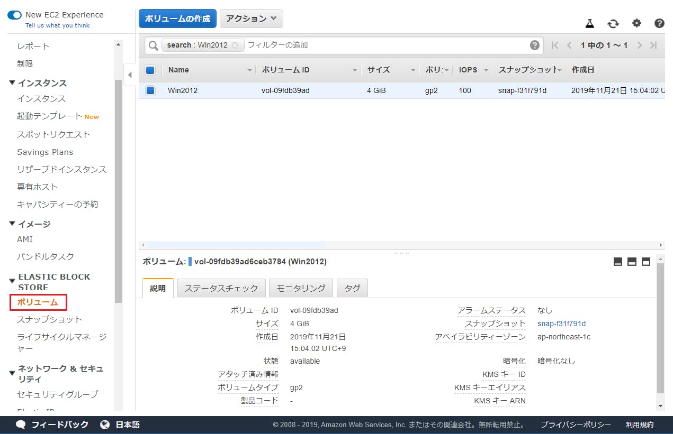Image resolution: width=673 pixels, height=434 pixels.
Task: Toggle the New EC2 Experience switch
Action: coord(14,15)
